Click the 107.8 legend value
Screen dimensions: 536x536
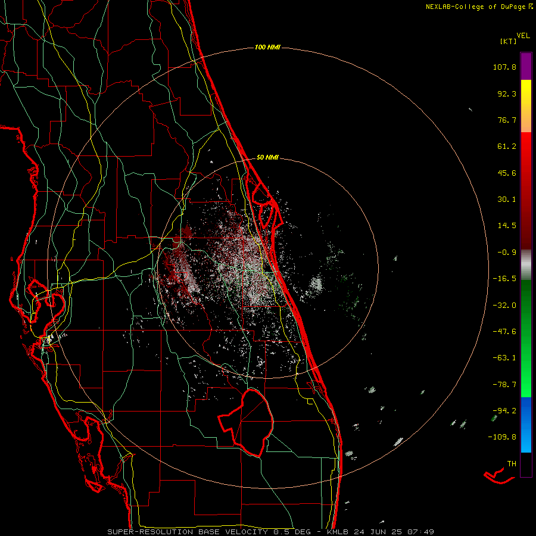(504, 67)
